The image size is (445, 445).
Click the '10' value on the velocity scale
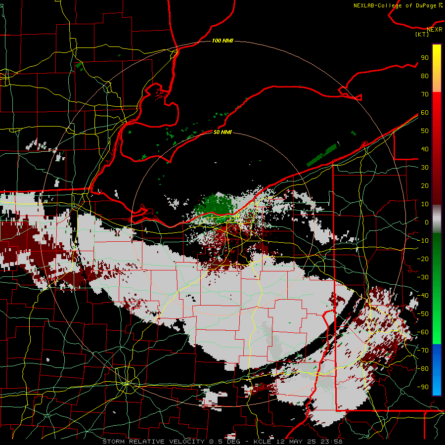[x=425, y=204]
